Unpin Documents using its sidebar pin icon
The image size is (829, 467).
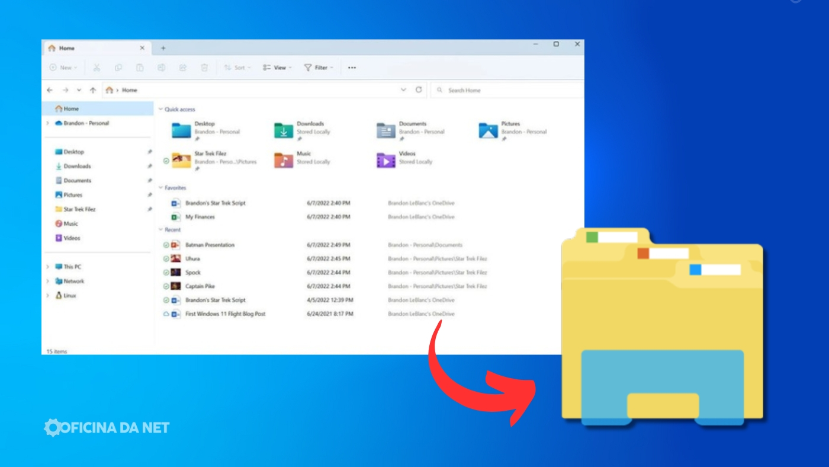[150, 180]
